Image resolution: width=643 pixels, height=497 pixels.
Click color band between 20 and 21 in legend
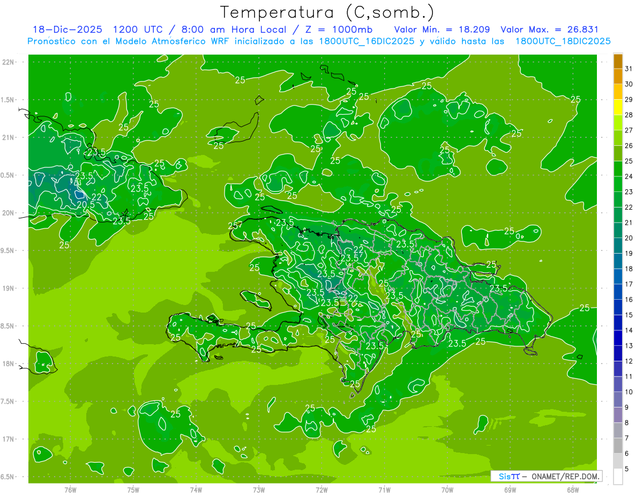618,231
